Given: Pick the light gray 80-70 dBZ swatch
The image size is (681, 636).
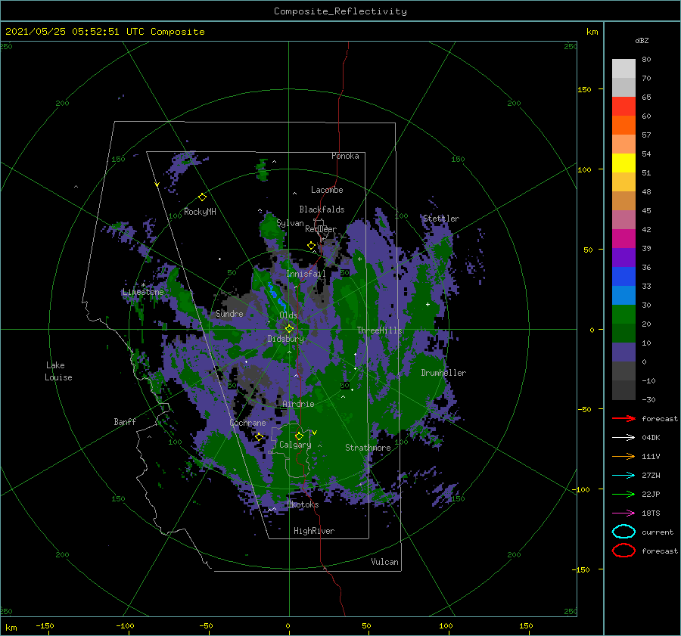Looking at the screenshot, I should pos(623,69).
